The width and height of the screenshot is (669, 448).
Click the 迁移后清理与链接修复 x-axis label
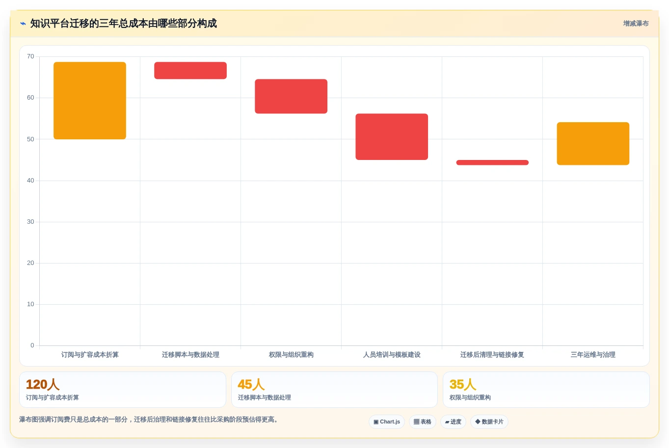point(492,355)
